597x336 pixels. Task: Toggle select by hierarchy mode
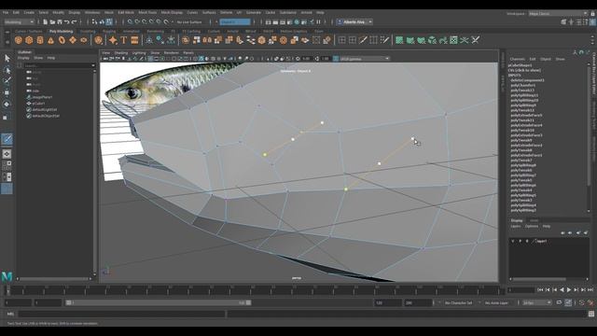pyautogui.click(x=94, y=22)
